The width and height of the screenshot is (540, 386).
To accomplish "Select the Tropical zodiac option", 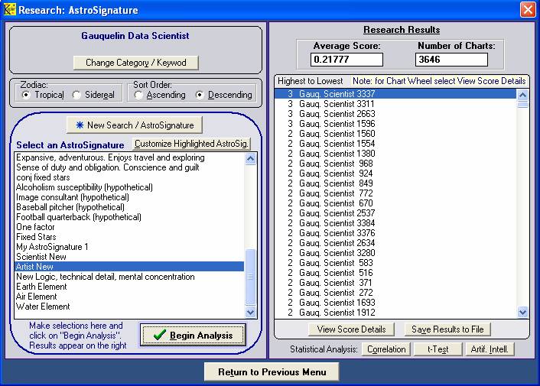I will click(27, 95).
